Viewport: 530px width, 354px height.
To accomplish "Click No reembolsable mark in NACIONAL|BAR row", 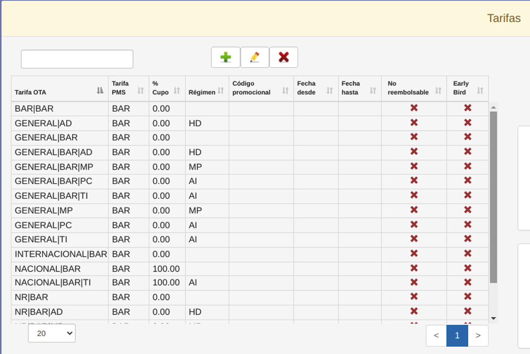I will pyautogui.click(x=414, y=268).
